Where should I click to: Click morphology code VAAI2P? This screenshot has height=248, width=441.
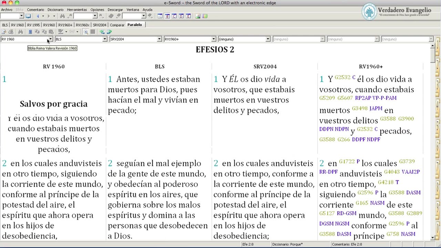pyautogui.click(x=411, y=172)
